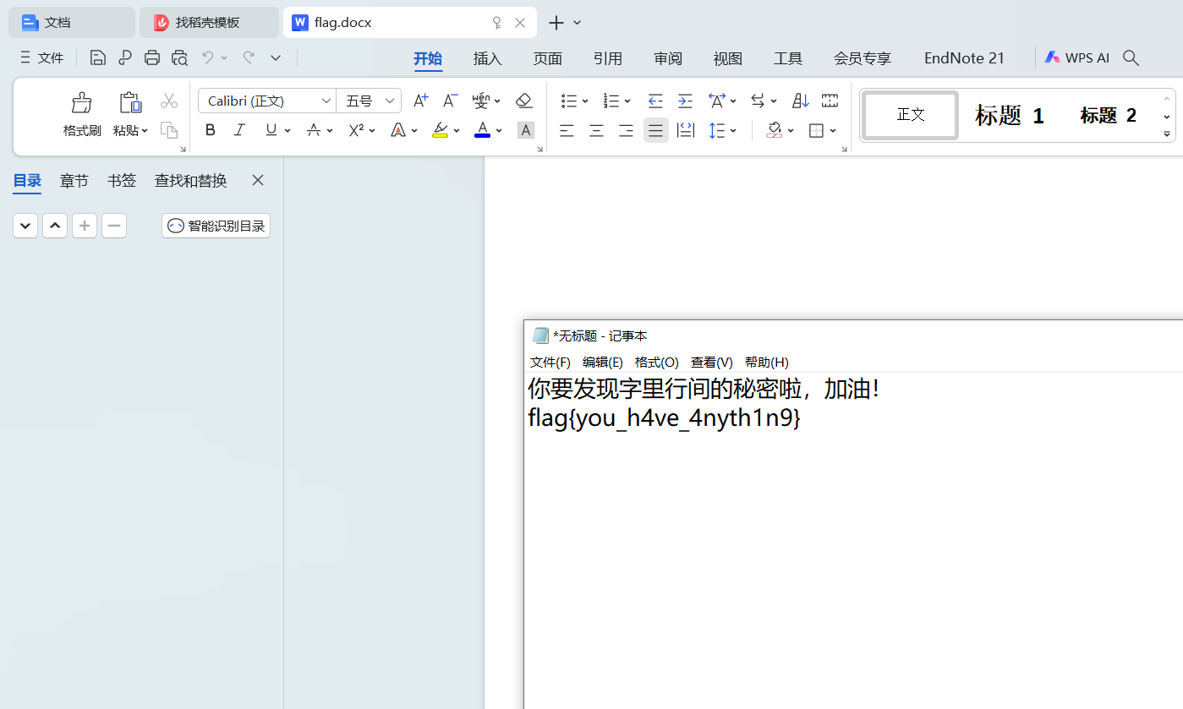Click the increase font size icon
The image size is (1183, 709).
(420, 101)
